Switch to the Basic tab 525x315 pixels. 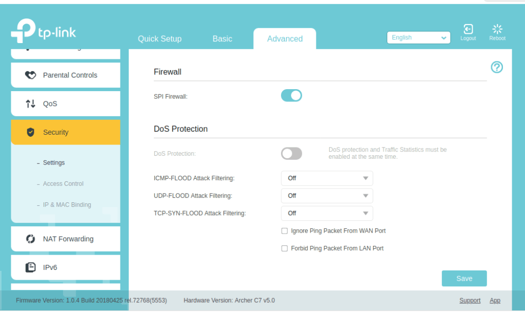(x=223, y=39)
